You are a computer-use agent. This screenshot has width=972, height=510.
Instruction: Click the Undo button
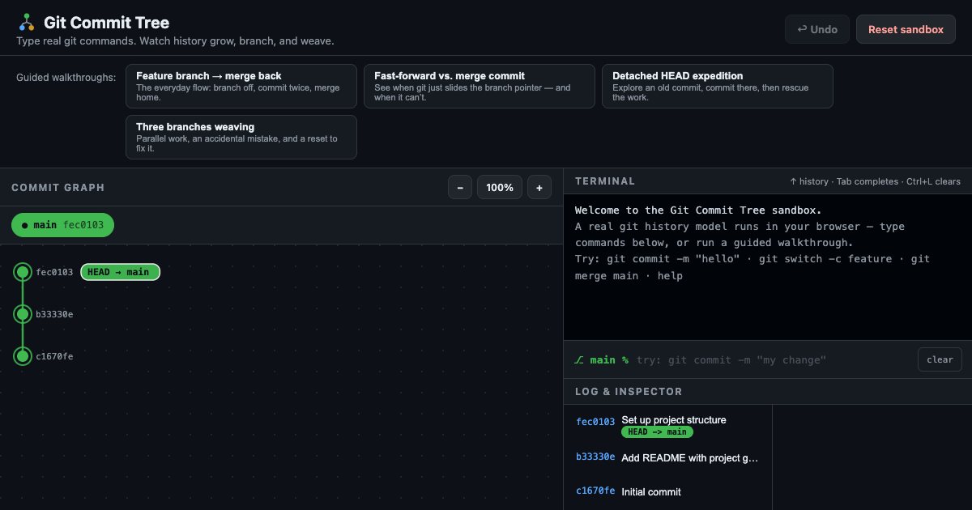click(x=817, y=29)
